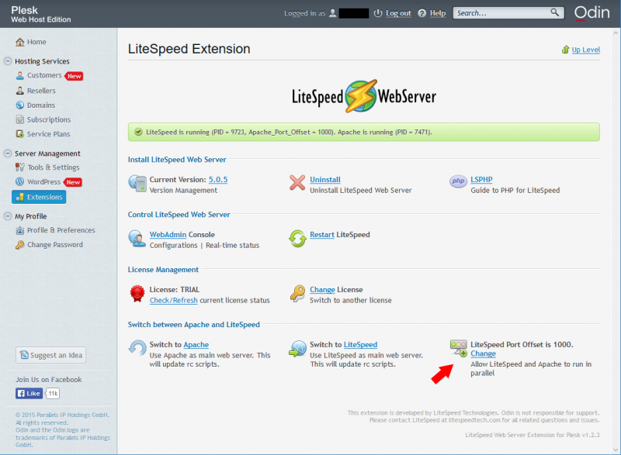Click the Profile & Preferences icon

pyautogui.click(x=20, y=230)
